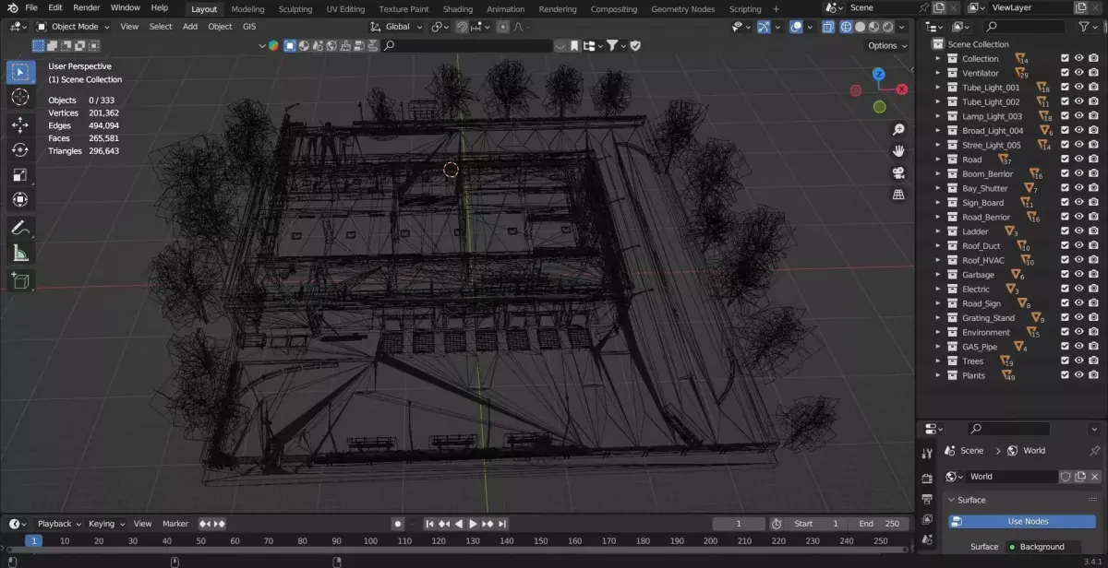Select the Select Box tool
The height and width of the screenshot is (568, 1108).
pyautogui.click(x=20, y=72)
